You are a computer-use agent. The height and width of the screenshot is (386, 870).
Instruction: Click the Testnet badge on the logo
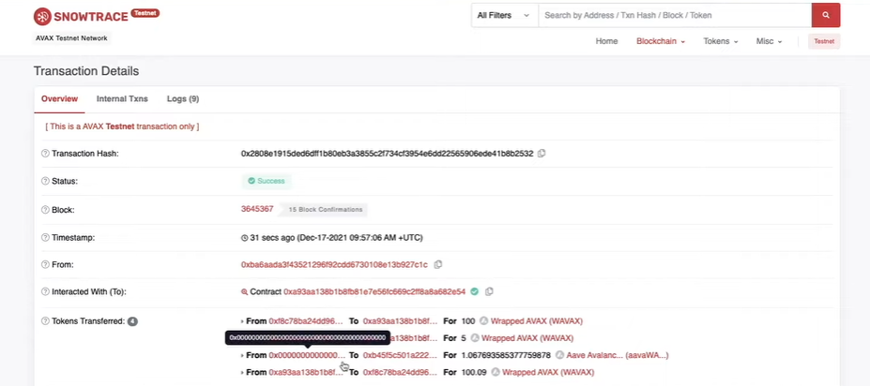pyautogui.click(x=145, y=13)
